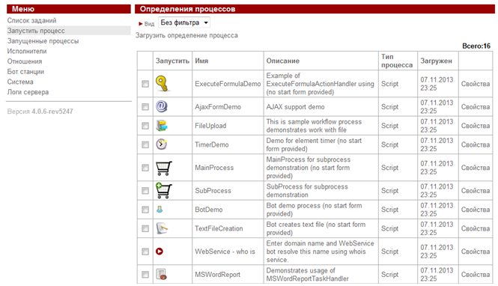Image resolution: width=498 pixels, height=286 pixels.
Task: Start BotDemo via the small bot icon
Action: (x=160, y=209)
